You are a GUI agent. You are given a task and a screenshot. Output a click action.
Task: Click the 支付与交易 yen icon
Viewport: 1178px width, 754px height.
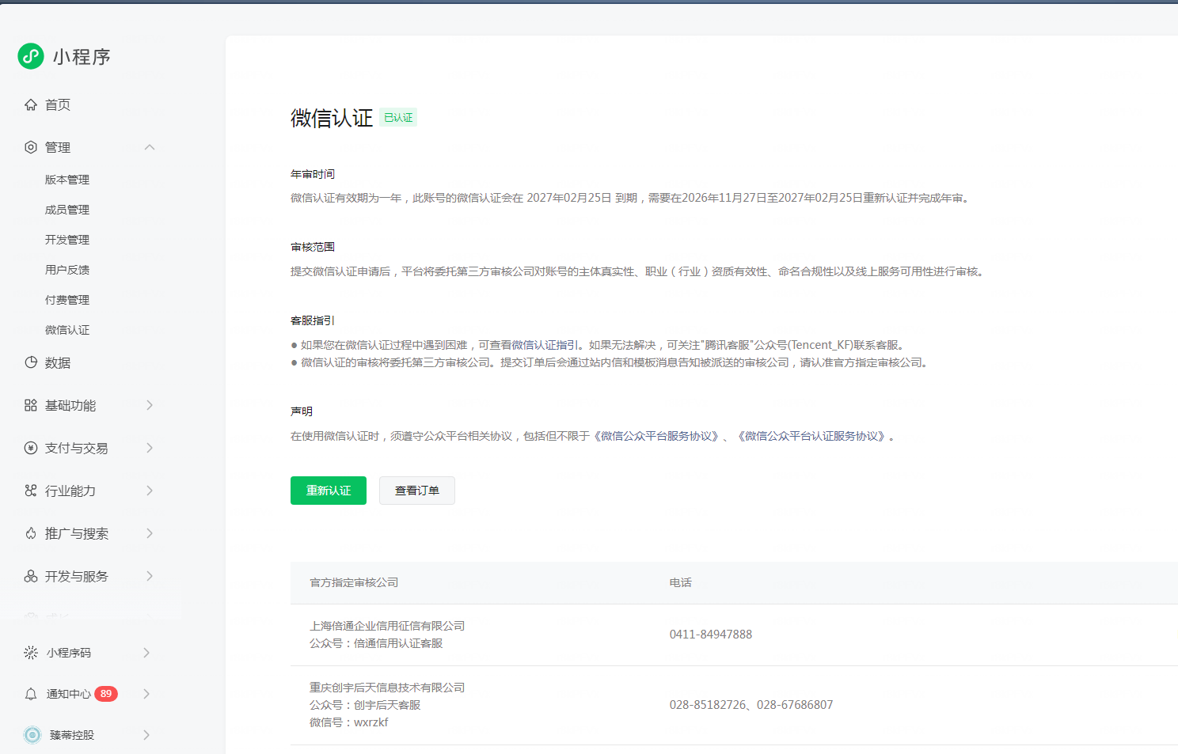pos(31,448)
